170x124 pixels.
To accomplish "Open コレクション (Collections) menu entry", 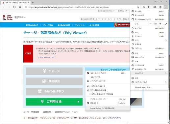I will [x=149, y=48].
